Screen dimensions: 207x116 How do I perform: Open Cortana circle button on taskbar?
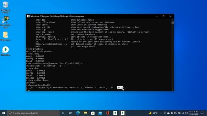click(x=63, y=113)
